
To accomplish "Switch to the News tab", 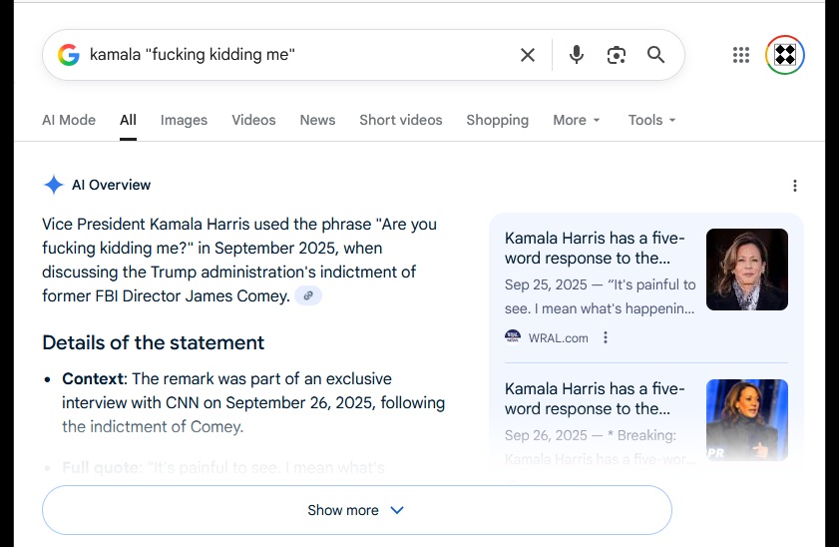I will (x=317, y=120).
